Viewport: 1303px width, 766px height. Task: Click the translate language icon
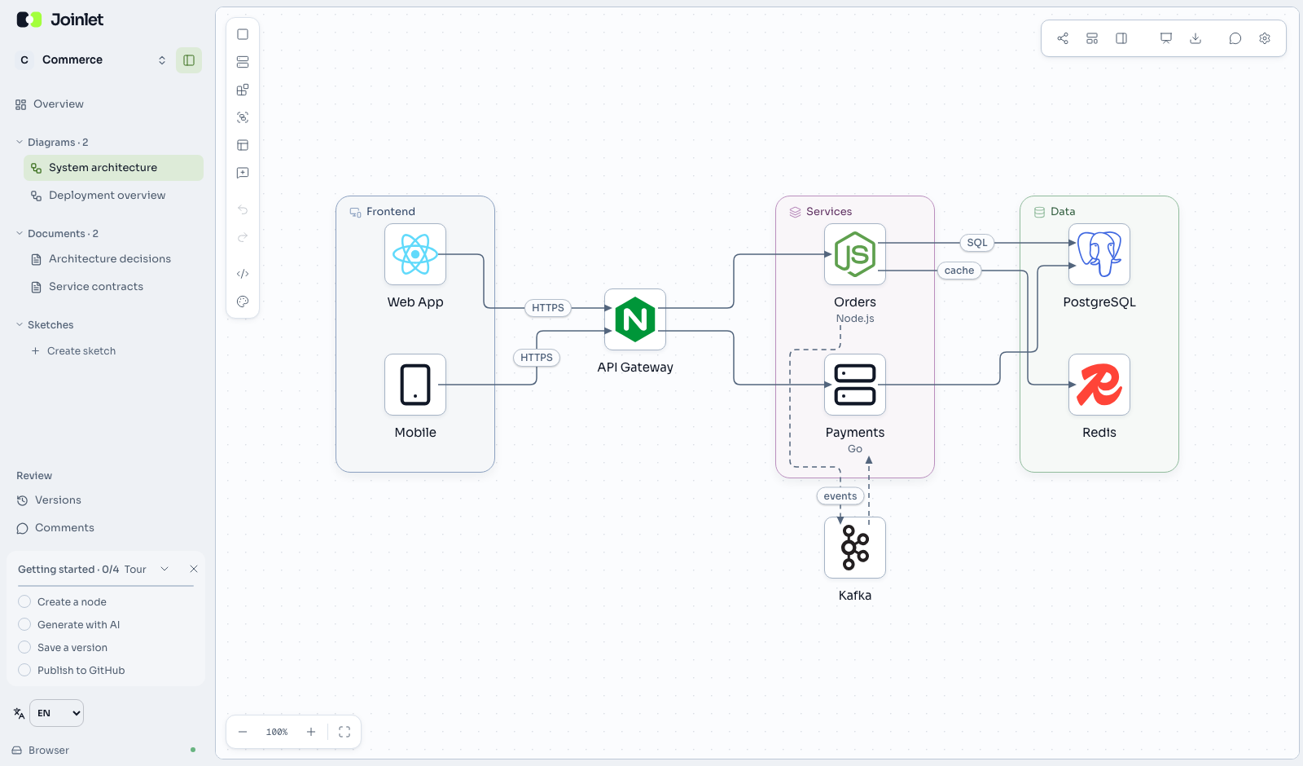pos(19,713)
